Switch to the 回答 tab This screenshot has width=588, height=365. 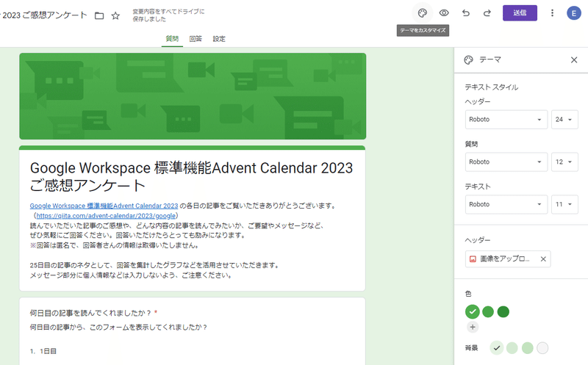point(196,39)
